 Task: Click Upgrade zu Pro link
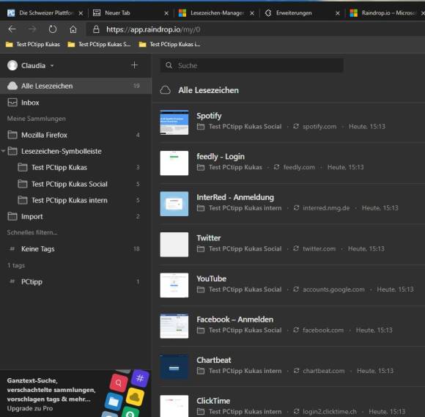(30, 408)
